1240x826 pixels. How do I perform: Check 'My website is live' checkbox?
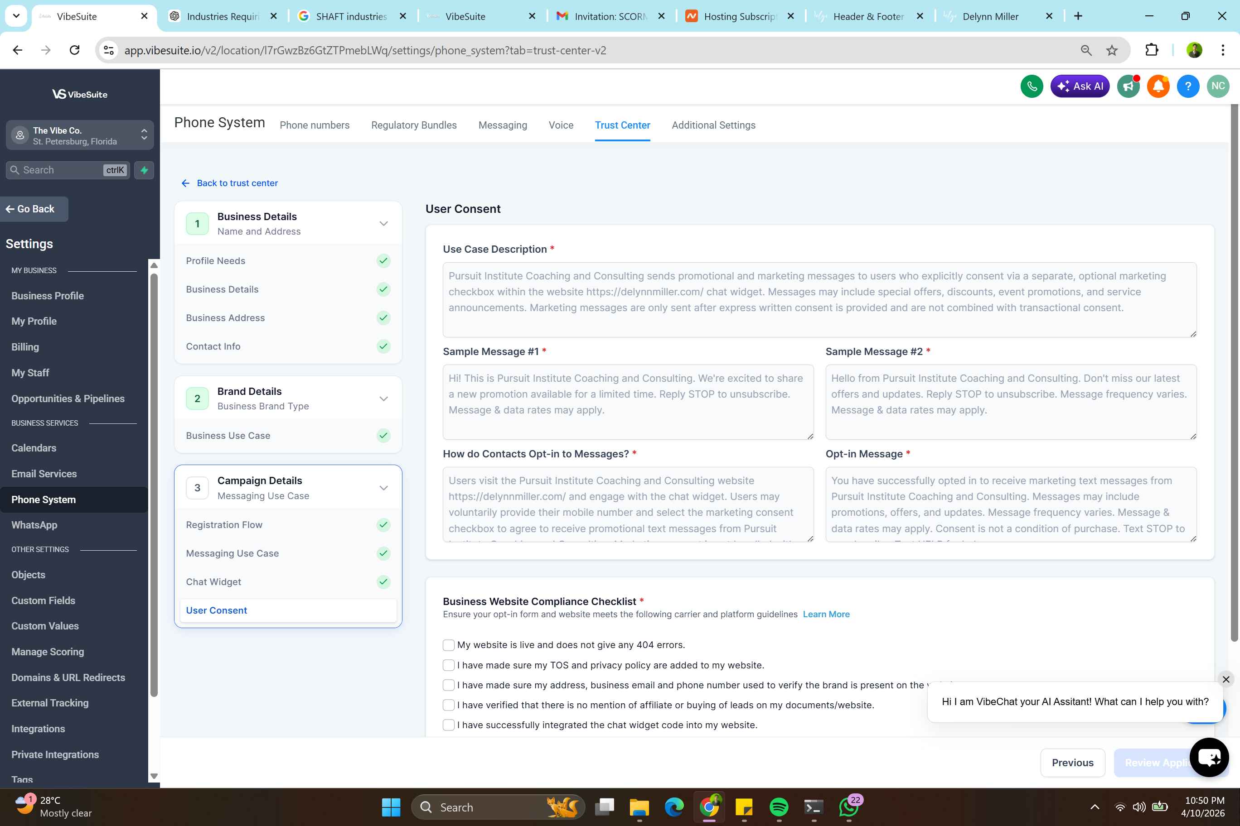[449, 645]
